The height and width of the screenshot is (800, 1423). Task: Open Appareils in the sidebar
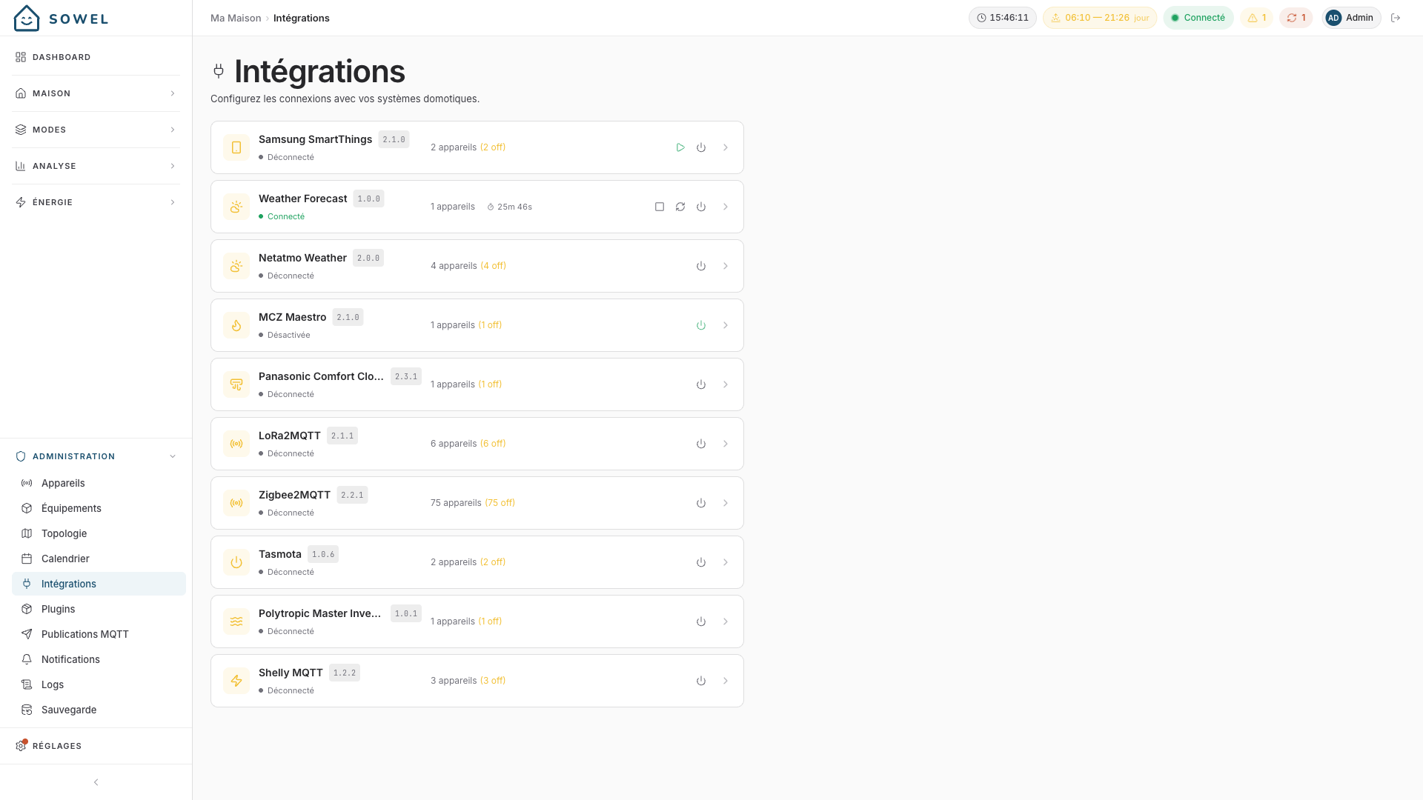pyautogui.click(x=99, y=483)
